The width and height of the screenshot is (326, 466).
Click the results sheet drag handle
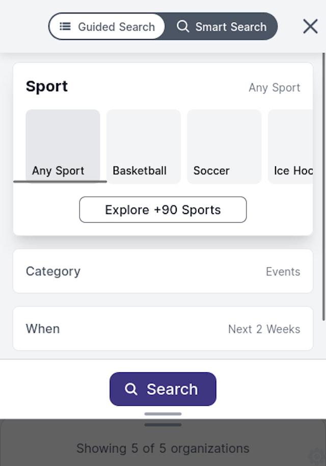163,424
